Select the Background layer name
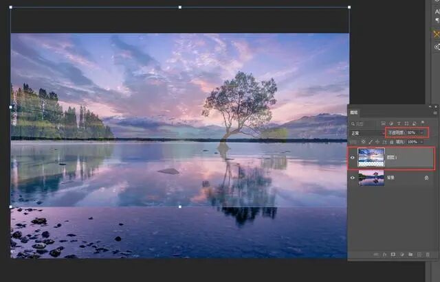Image resolution: width=440 pixels, height=282 pixels. pyautogui.click(x=390, y=178)
